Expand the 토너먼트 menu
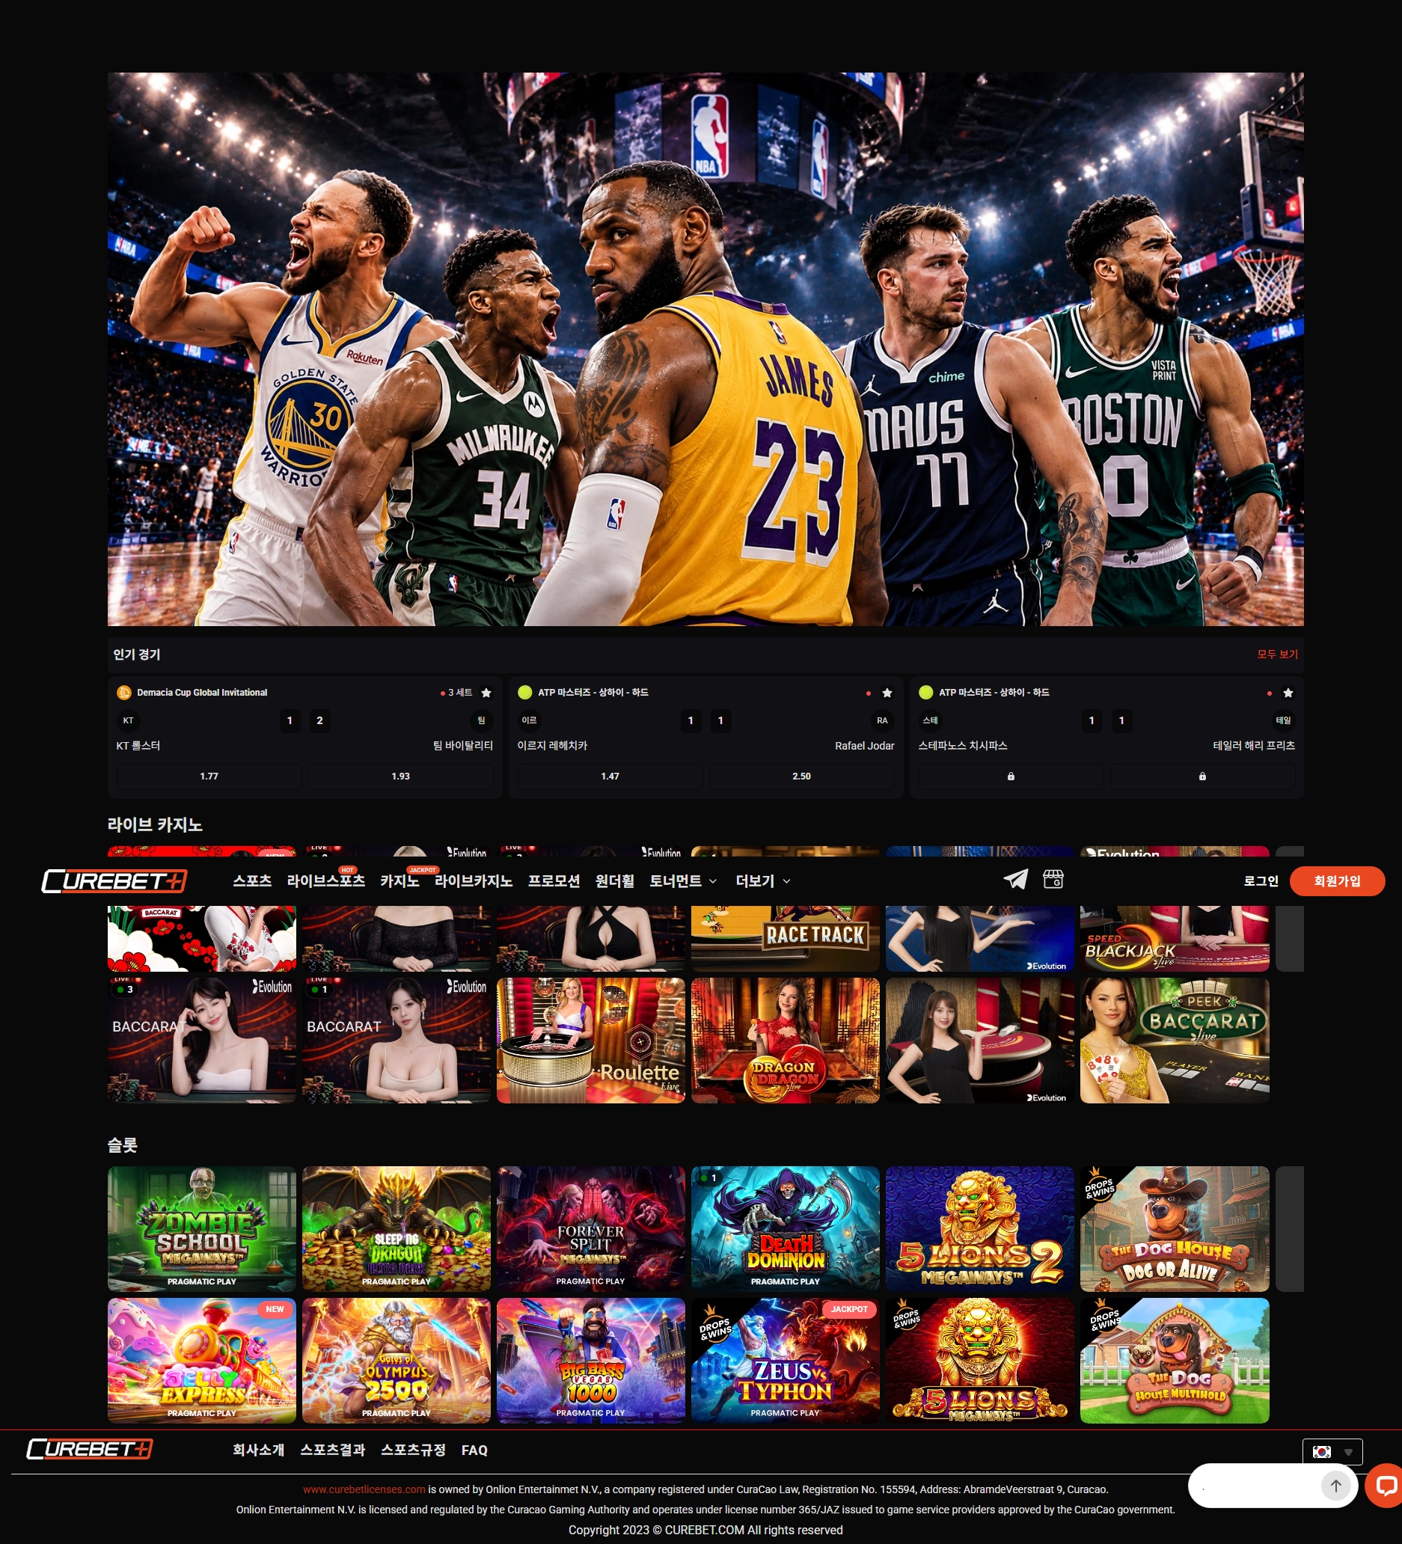This screenshot has width=1402, height=1544. (683, 880)
